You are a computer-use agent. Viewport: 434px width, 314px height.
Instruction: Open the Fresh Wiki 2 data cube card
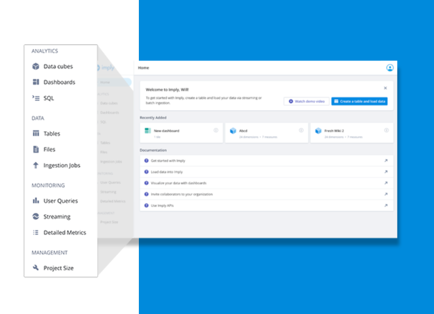pyautogui.click(x=352, y=133)
